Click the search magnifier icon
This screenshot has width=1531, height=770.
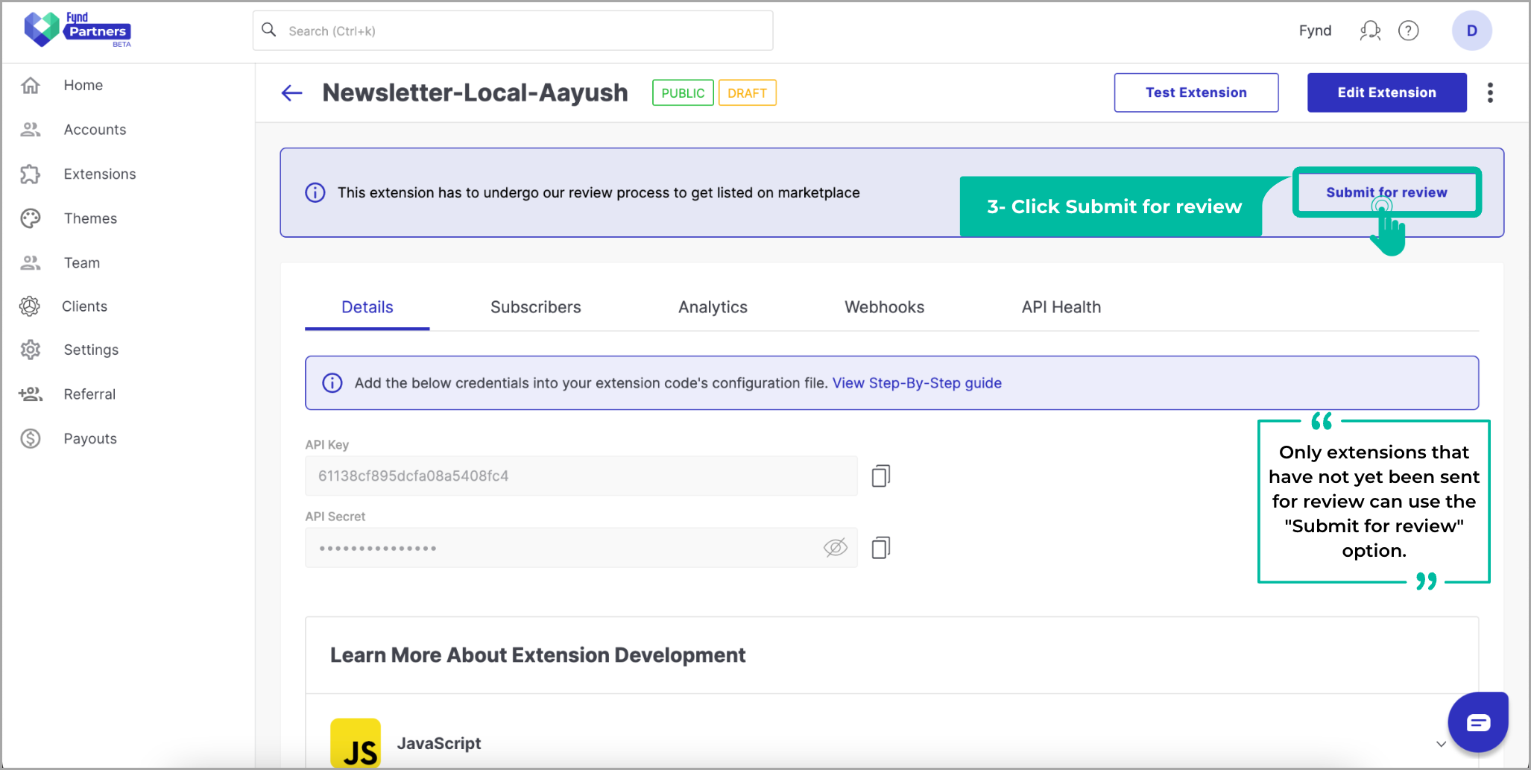click(x=269, y=30)
